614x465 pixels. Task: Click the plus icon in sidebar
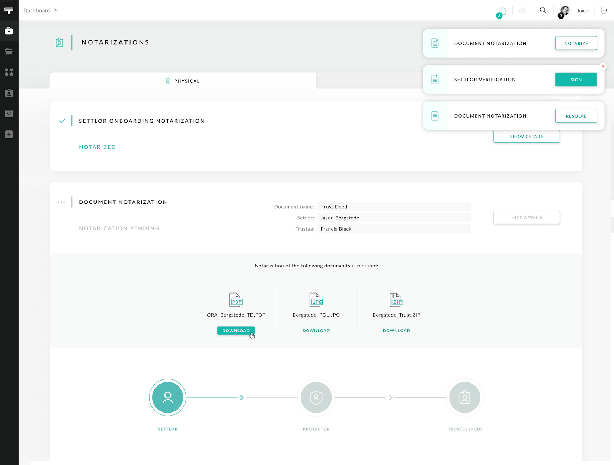[9, 134]
